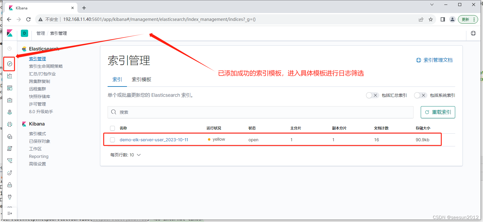Open Machine Learning icon in sidebar
The height and width of the screenshot is (222, 483).
click(x=10, y=124)
